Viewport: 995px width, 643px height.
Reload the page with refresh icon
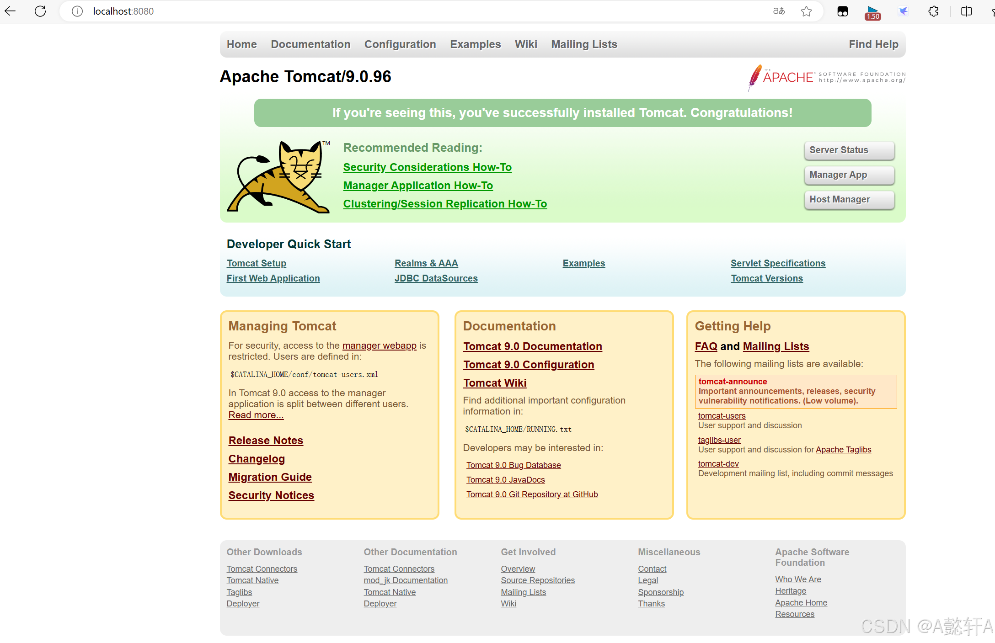[40, 11]
